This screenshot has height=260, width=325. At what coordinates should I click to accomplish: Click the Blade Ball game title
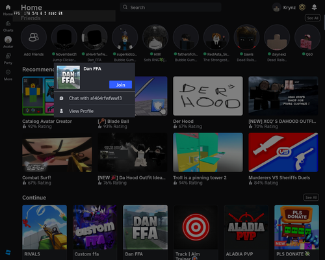113,122
